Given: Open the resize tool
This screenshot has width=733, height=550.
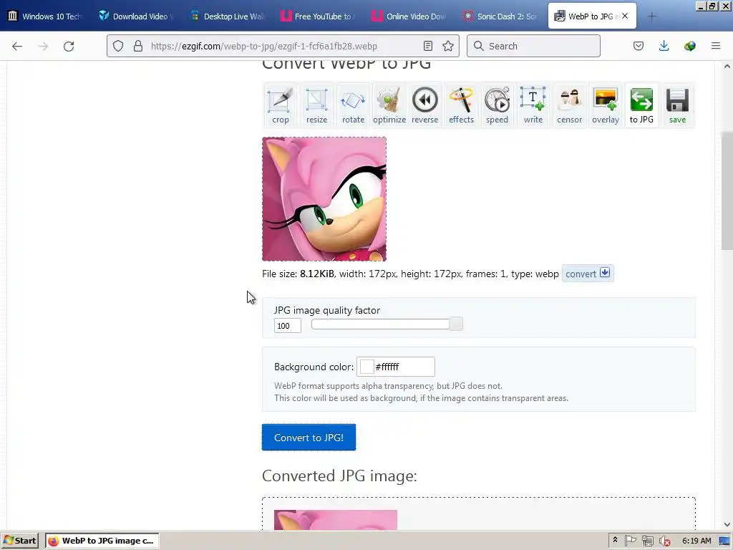Looking at the screenshot, I should click(316, 105).
